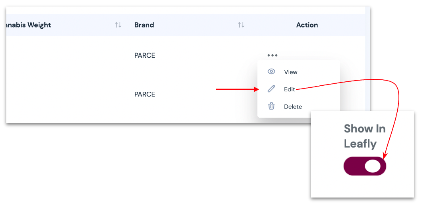Select the second PARCE brand cell
This screenshot has height=205, width=424.
click(144, 94)
